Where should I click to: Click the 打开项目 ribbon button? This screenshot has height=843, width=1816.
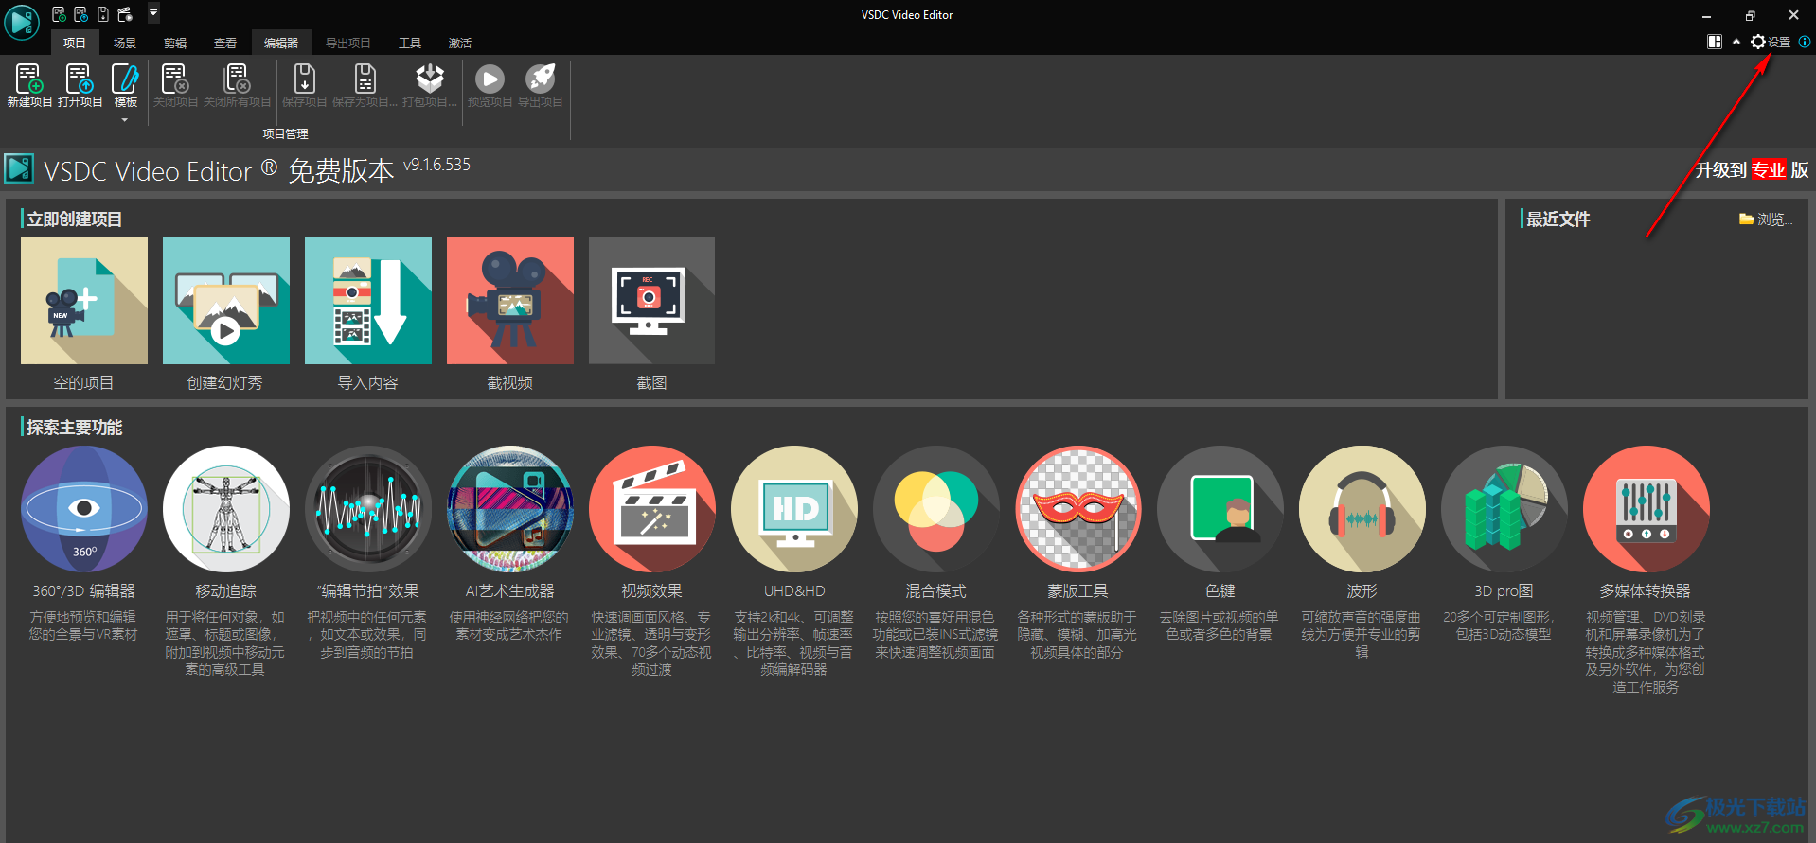click(80, 85)
